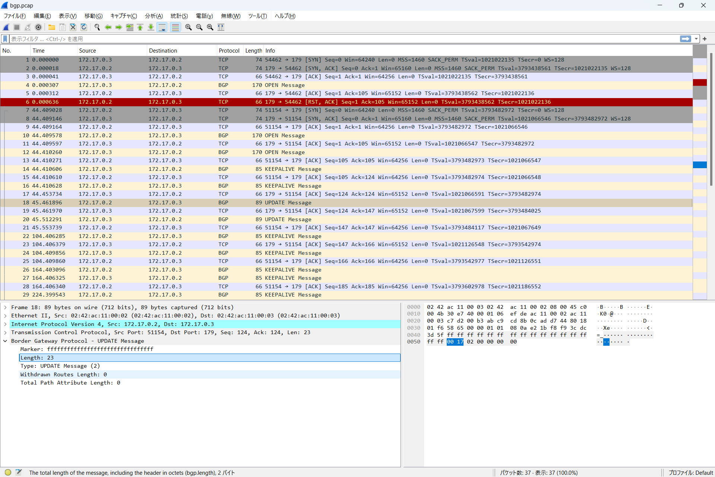Select packet 29 KEEPALIVE row
The width and height of the screenshot is (715, 477).
pyautogui.click(x=346, y=295)
